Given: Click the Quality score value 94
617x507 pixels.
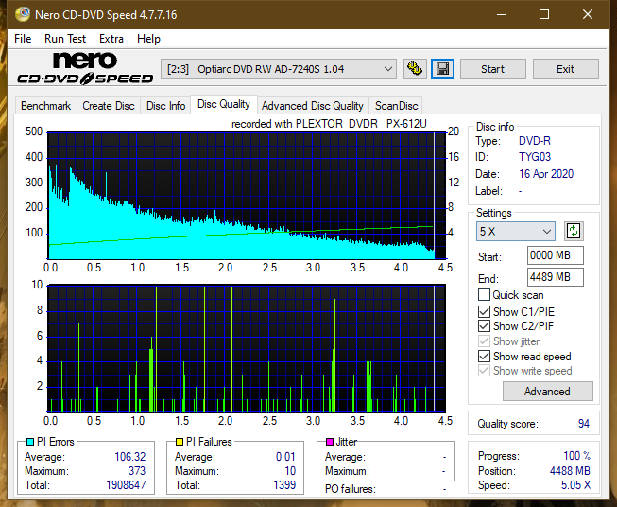Looking at the screenshot, I should point(584,424).
